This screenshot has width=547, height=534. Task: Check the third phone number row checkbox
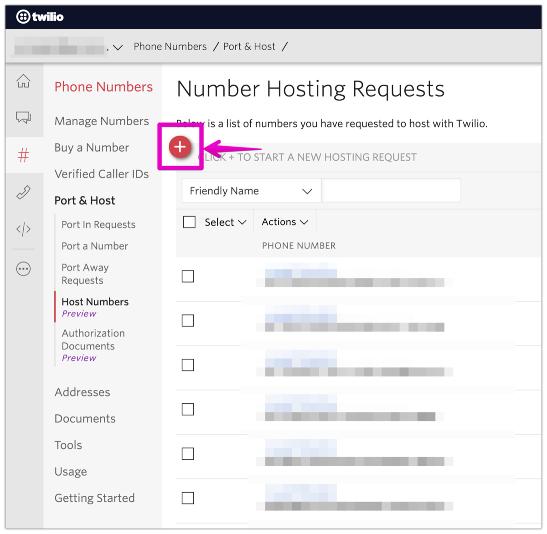[x=188, y=365]
